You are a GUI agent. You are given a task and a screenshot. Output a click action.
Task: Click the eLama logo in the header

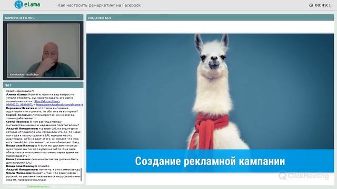pos(27,5)
